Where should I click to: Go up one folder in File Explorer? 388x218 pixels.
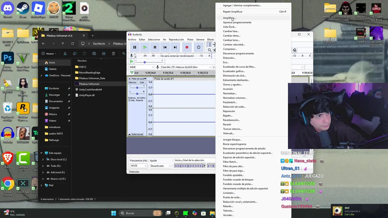tap(63, 44)
